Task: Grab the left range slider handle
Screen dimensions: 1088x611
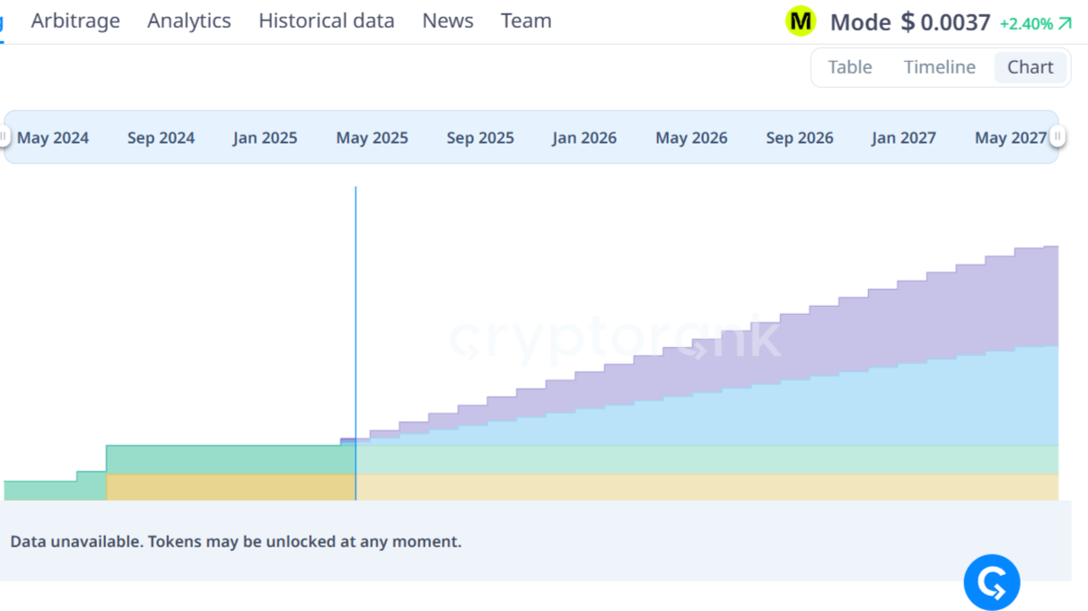Action: (4, 136)
